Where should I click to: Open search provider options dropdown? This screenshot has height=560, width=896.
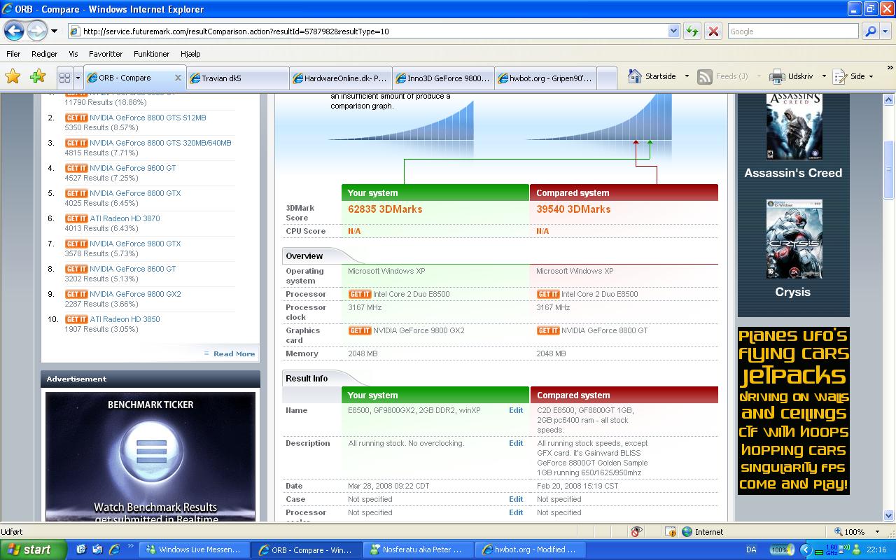pyautogui.click(x=886, y=31)
